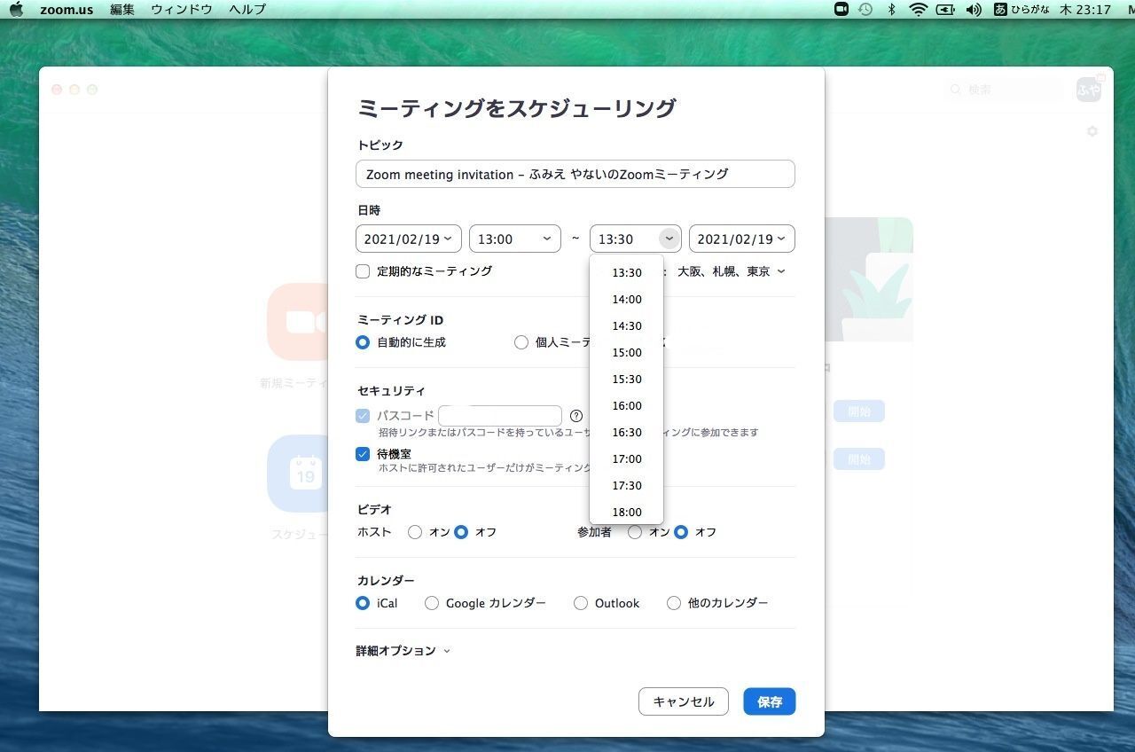The image size is (1135, 752).
Task: Choose 15:00 from the end time list
Action: coord(627,352)
